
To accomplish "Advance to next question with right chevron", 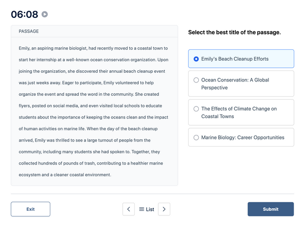I will (164, 209).
